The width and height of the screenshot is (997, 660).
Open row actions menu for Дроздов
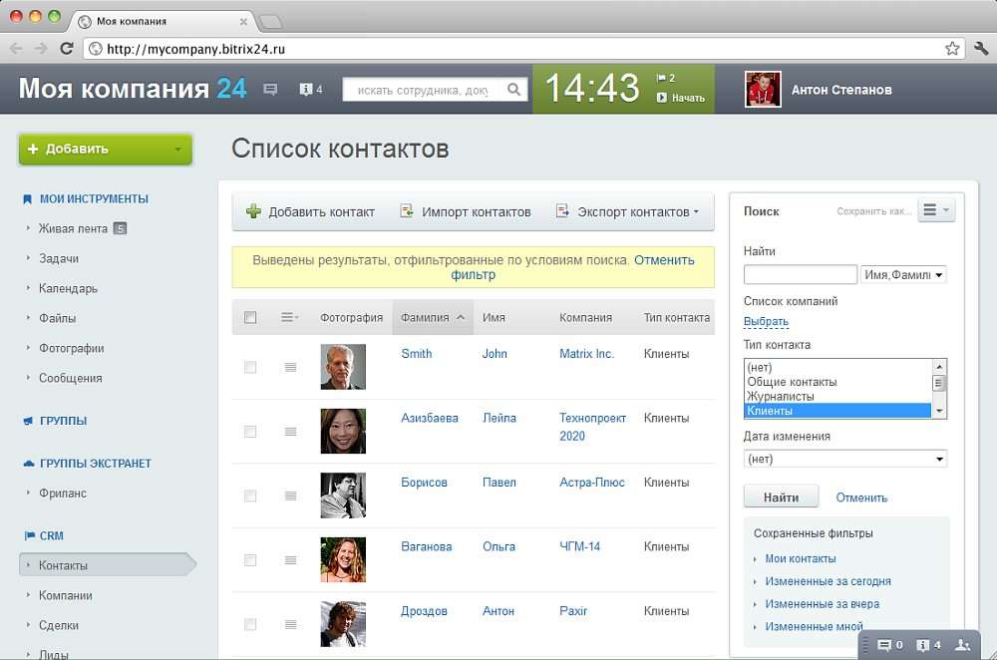290,624
